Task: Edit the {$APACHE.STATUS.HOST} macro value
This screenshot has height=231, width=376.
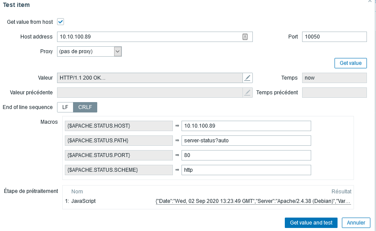Action: tap(246, 126)
